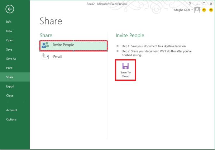
Task: Choose the Email sharing option
Action: [x=73, y=57]
